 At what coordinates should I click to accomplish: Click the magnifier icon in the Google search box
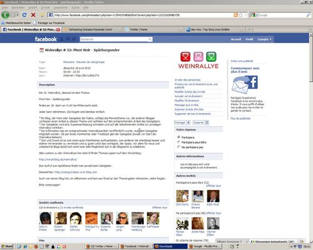tap(308, 15)
